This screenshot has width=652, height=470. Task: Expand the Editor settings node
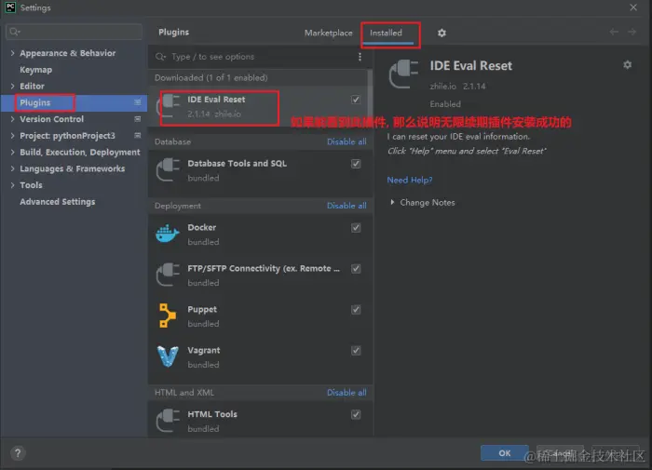pyautogui.click(x=12, y=86)
